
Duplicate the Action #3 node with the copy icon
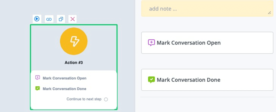(61, 19)
